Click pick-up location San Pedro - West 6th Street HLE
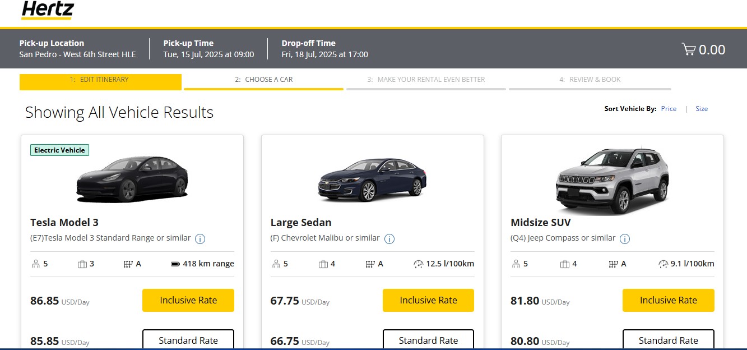 [77, 54]
